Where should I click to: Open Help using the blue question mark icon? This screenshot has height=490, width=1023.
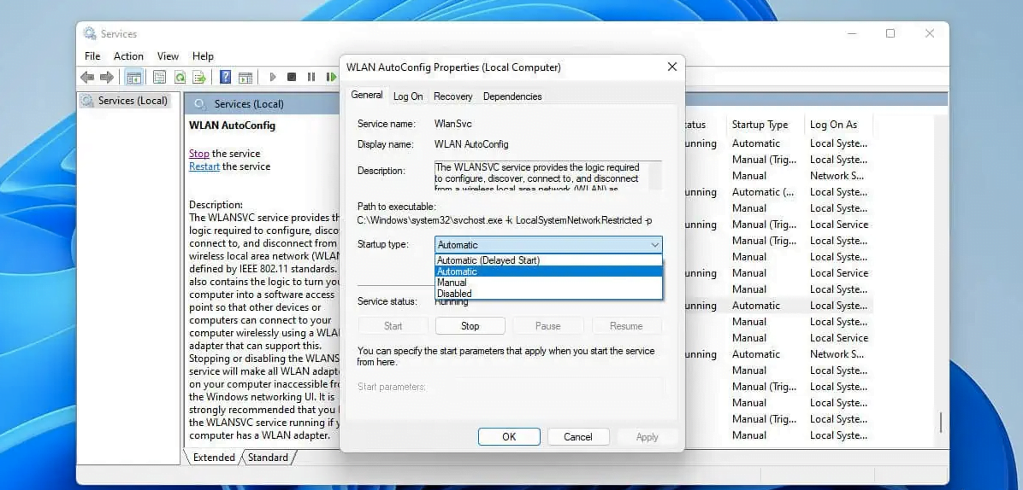click(226, 77)
